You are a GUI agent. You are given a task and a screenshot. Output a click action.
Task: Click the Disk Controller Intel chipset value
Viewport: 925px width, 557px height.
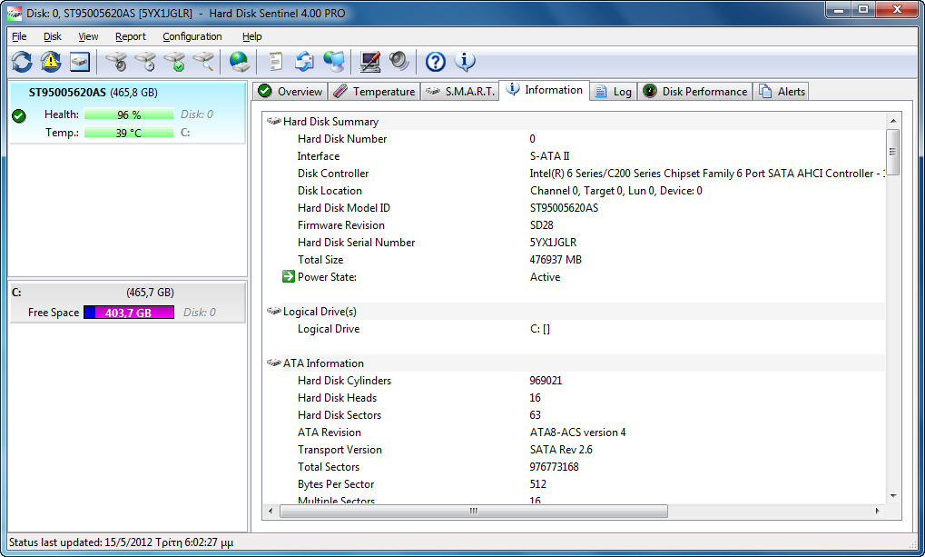707,173
